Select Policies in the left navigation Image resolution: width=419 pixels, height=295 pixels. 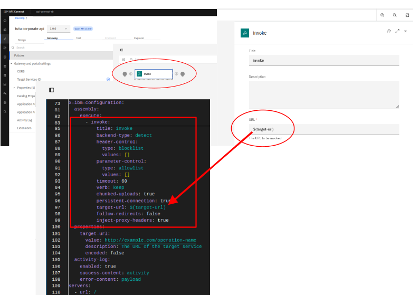coord(20,55)
